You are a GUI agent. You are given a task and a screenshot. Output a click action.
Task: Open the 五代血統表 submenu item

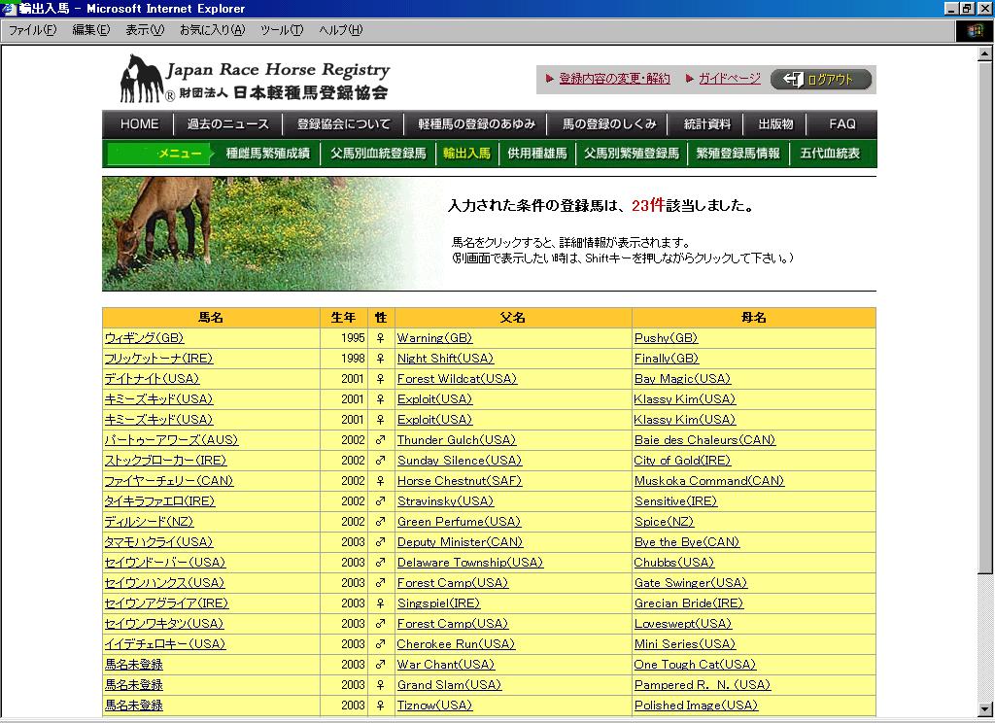[x=830, y=154]
